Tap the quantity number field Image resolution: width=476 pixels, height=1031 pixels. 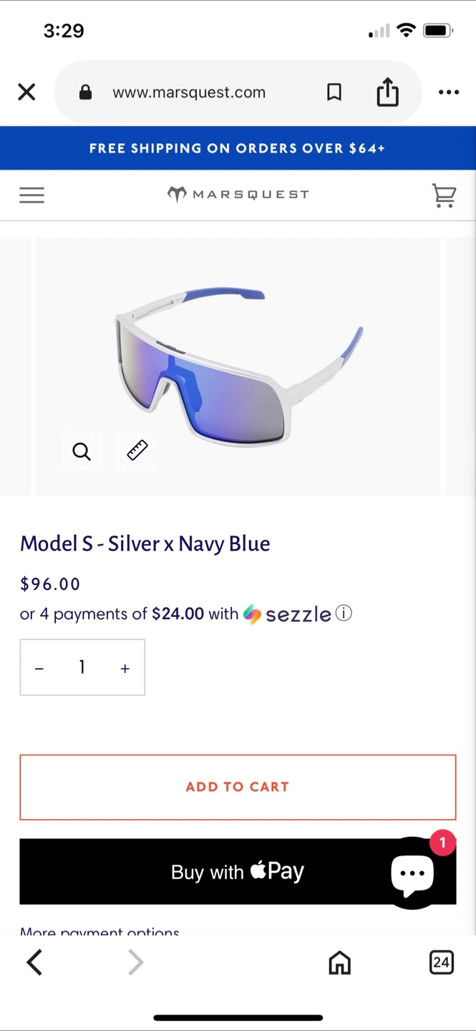82,667
